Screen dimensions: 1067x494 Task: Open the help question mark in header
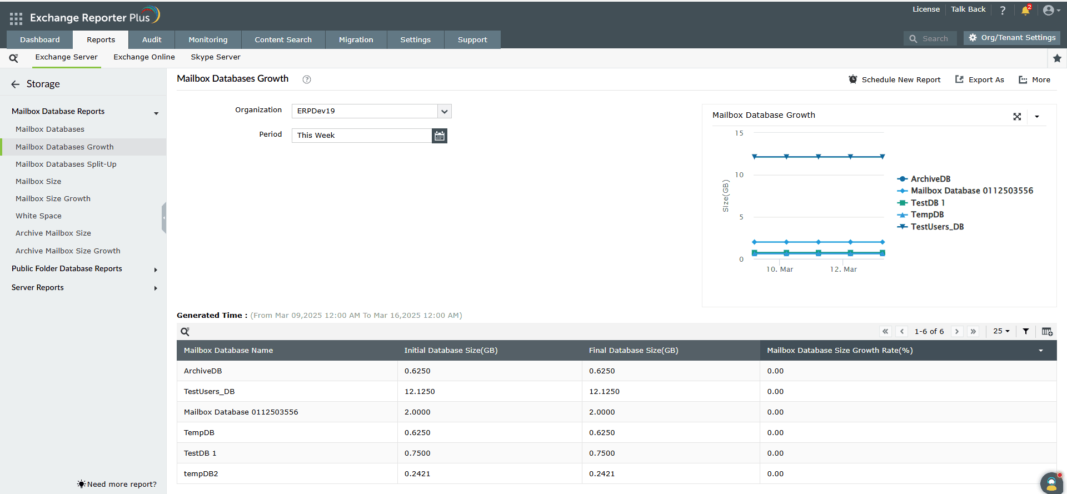click(1003, 10)
